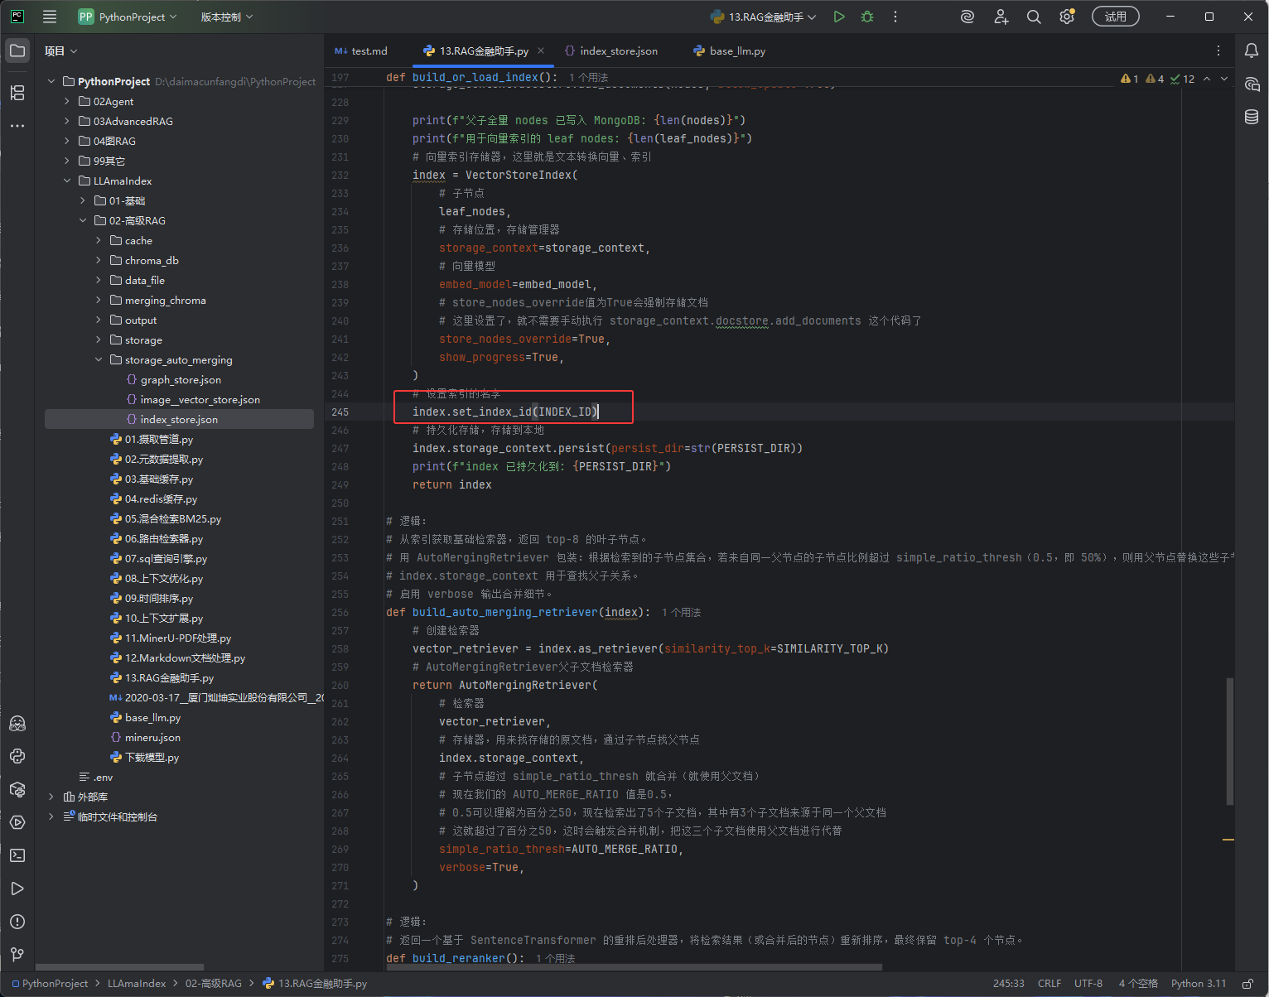Open the 项目 view dropdown
Viewport: 1269px width, 997px height.
tap(61, 51)
